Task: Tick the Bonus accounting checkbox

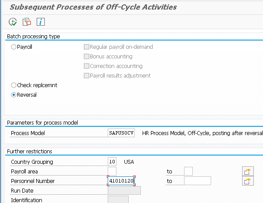Action: [86, 57]
